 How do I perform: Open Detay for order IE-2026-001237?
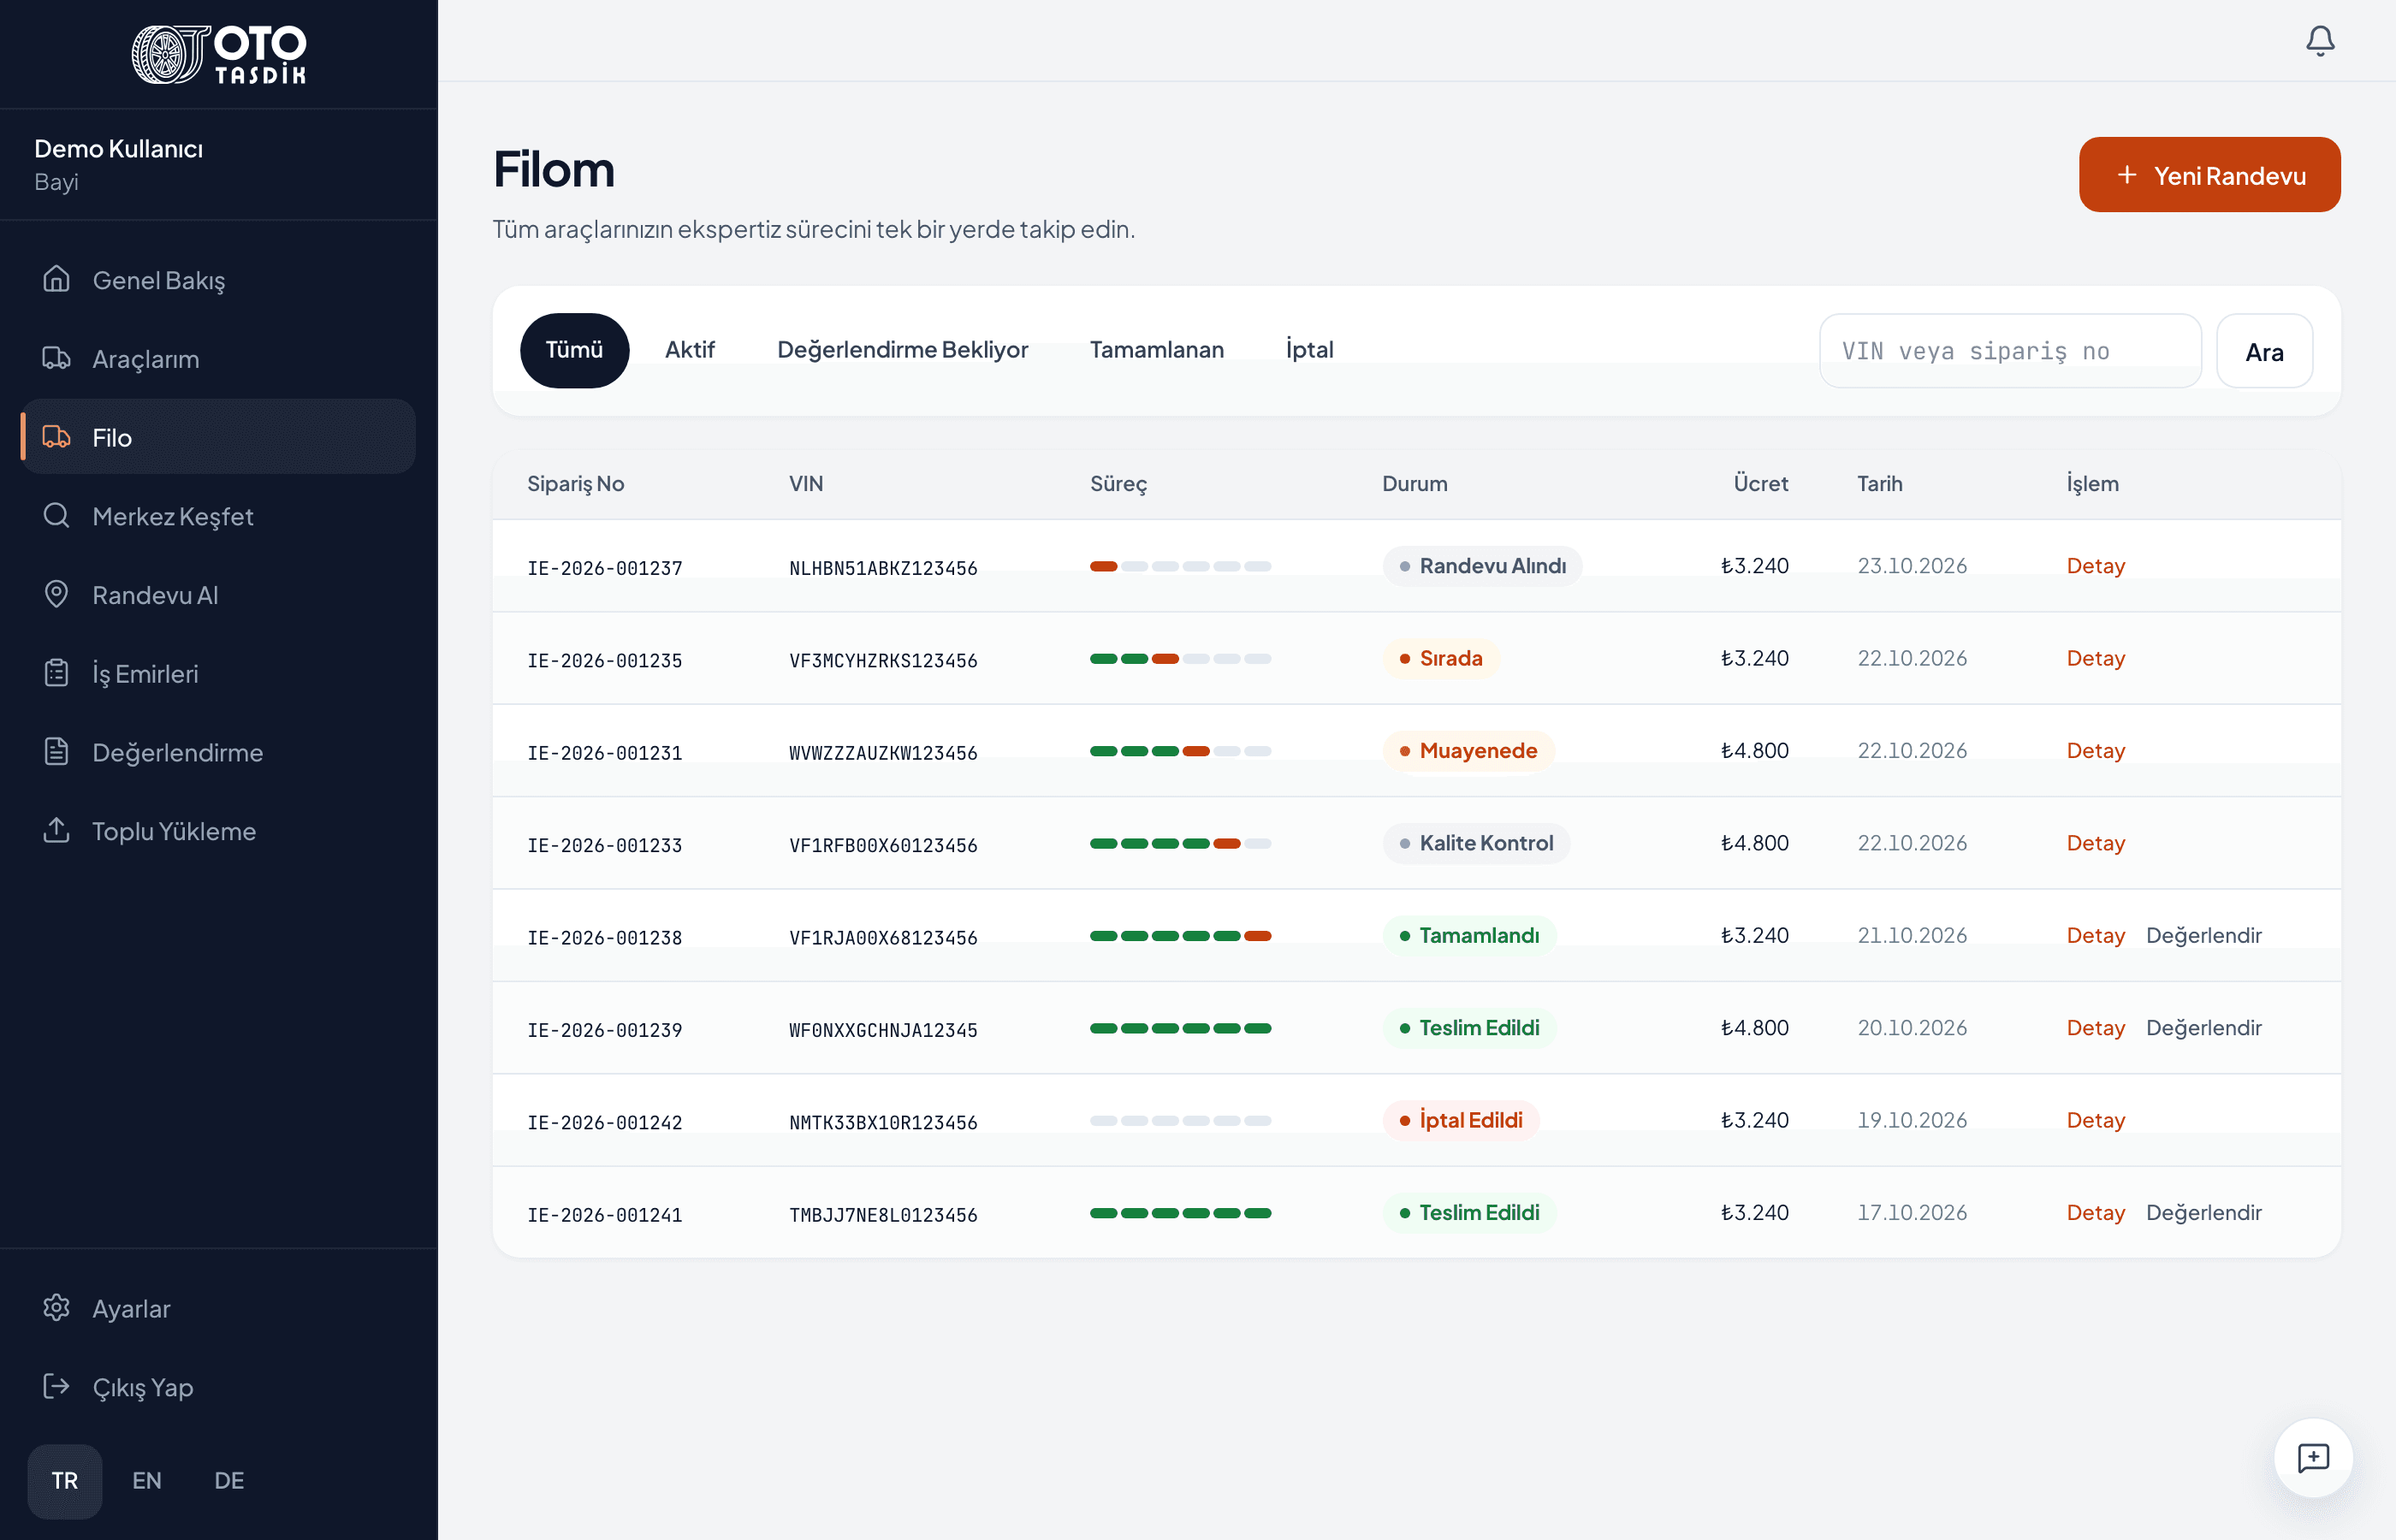click(x=2095, y=566)
